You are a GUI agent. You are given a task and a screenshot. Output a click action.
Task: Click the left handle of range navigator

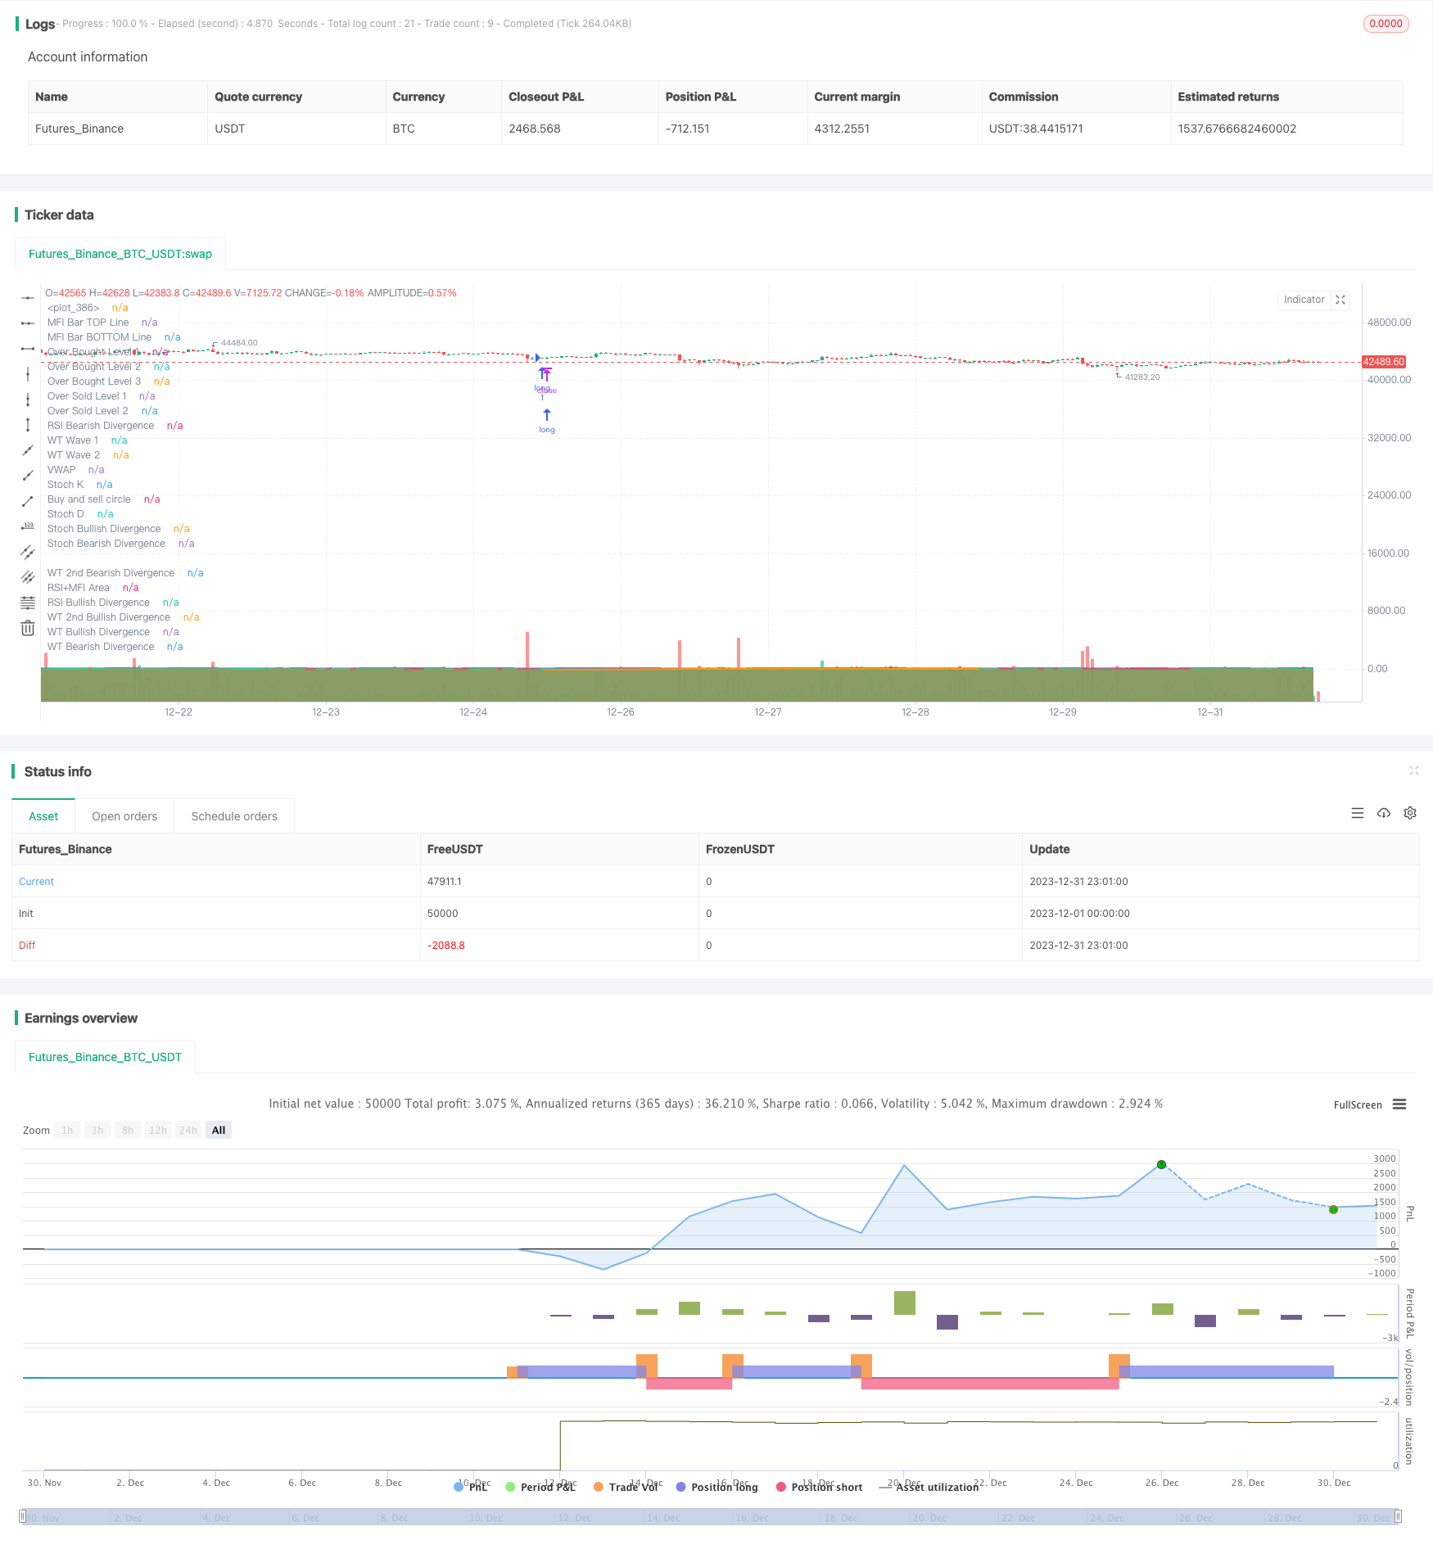tap(23, 1516)
